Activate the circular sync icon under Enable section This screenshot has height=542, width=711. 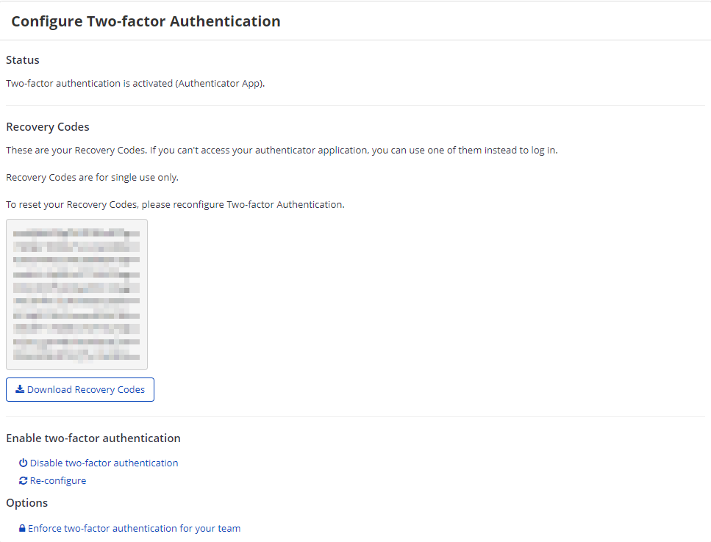click(x=23, y=480)
